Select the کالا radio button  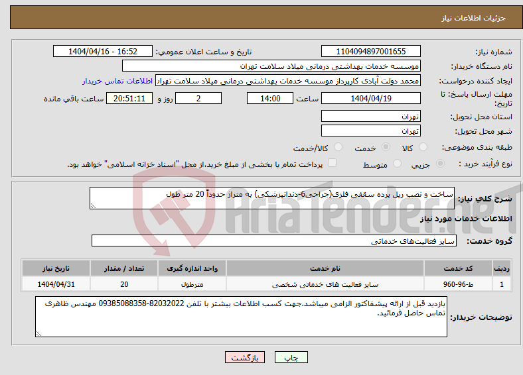[423, 147]
